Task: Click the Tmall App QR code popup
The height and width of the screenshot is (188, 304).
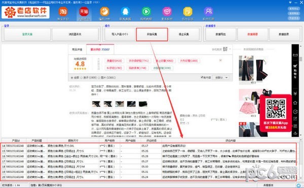Action: [276, 113]
